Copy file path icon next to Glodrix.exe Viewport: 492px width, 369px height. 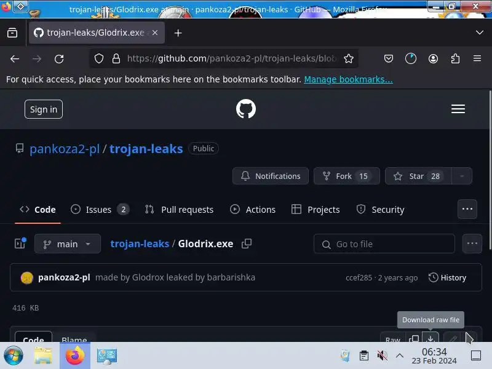(247, 244)
